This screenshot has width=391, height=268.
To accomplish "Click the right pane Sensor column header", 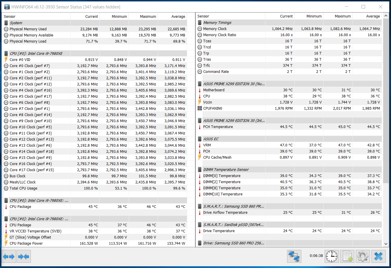I will coord(230,16).
